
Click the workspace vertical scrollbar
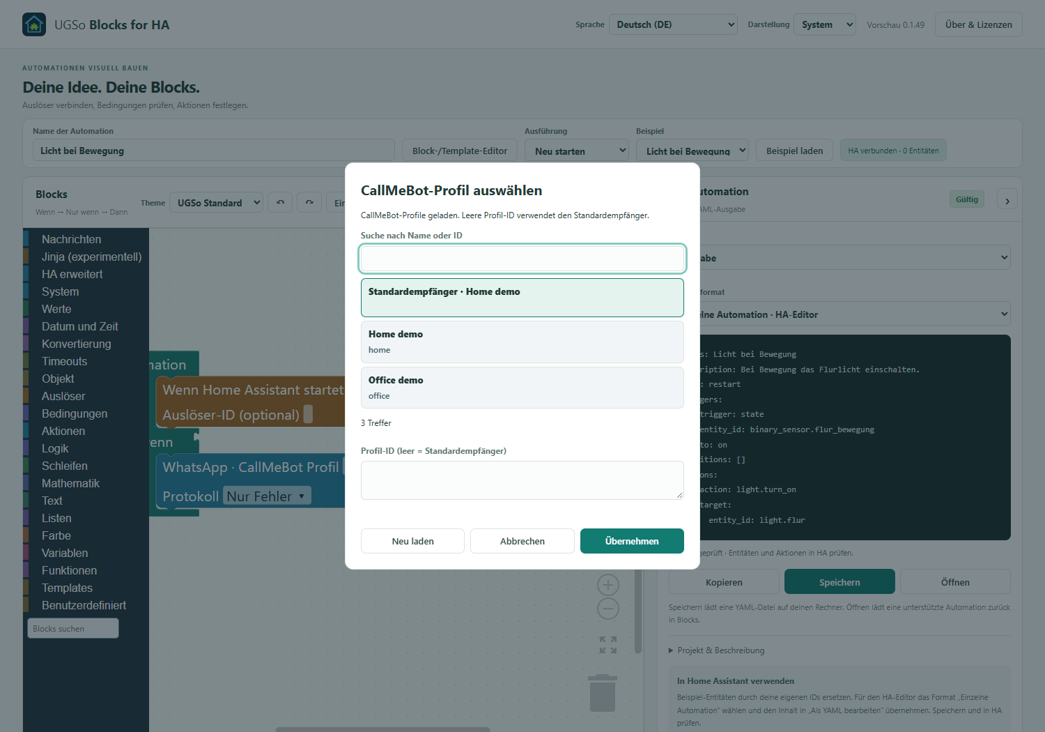tap(638, 611)
